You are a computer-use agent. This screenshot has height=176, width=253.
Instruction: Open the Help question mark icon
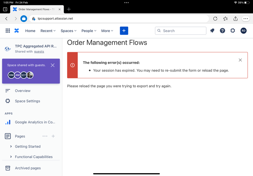point(222,31)
